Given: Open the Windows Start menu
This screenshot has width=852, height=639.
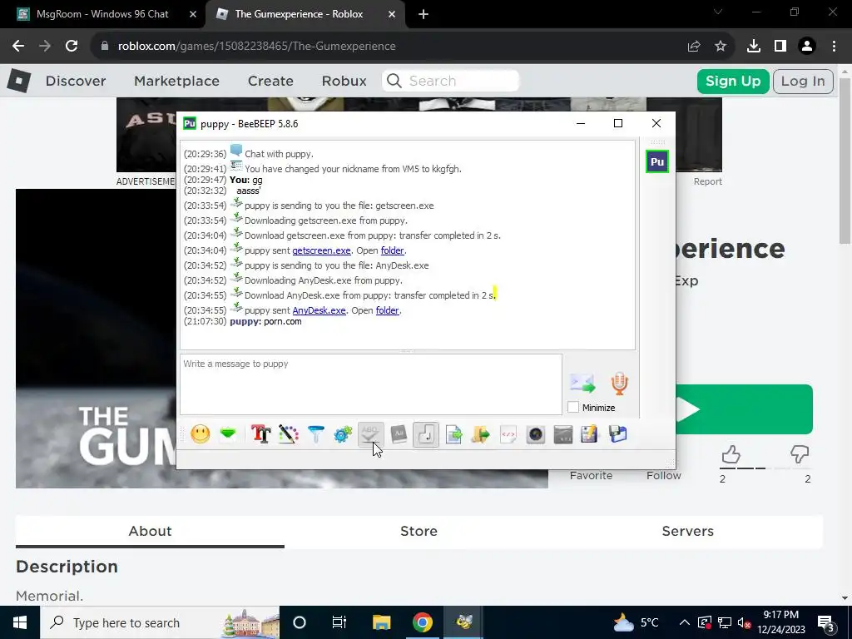Looking at the screenshot, I should 20,622.
